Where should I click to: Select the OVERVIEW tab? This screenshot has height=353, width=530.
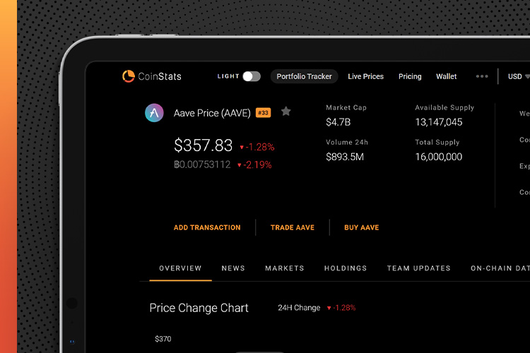click(180, 268)
